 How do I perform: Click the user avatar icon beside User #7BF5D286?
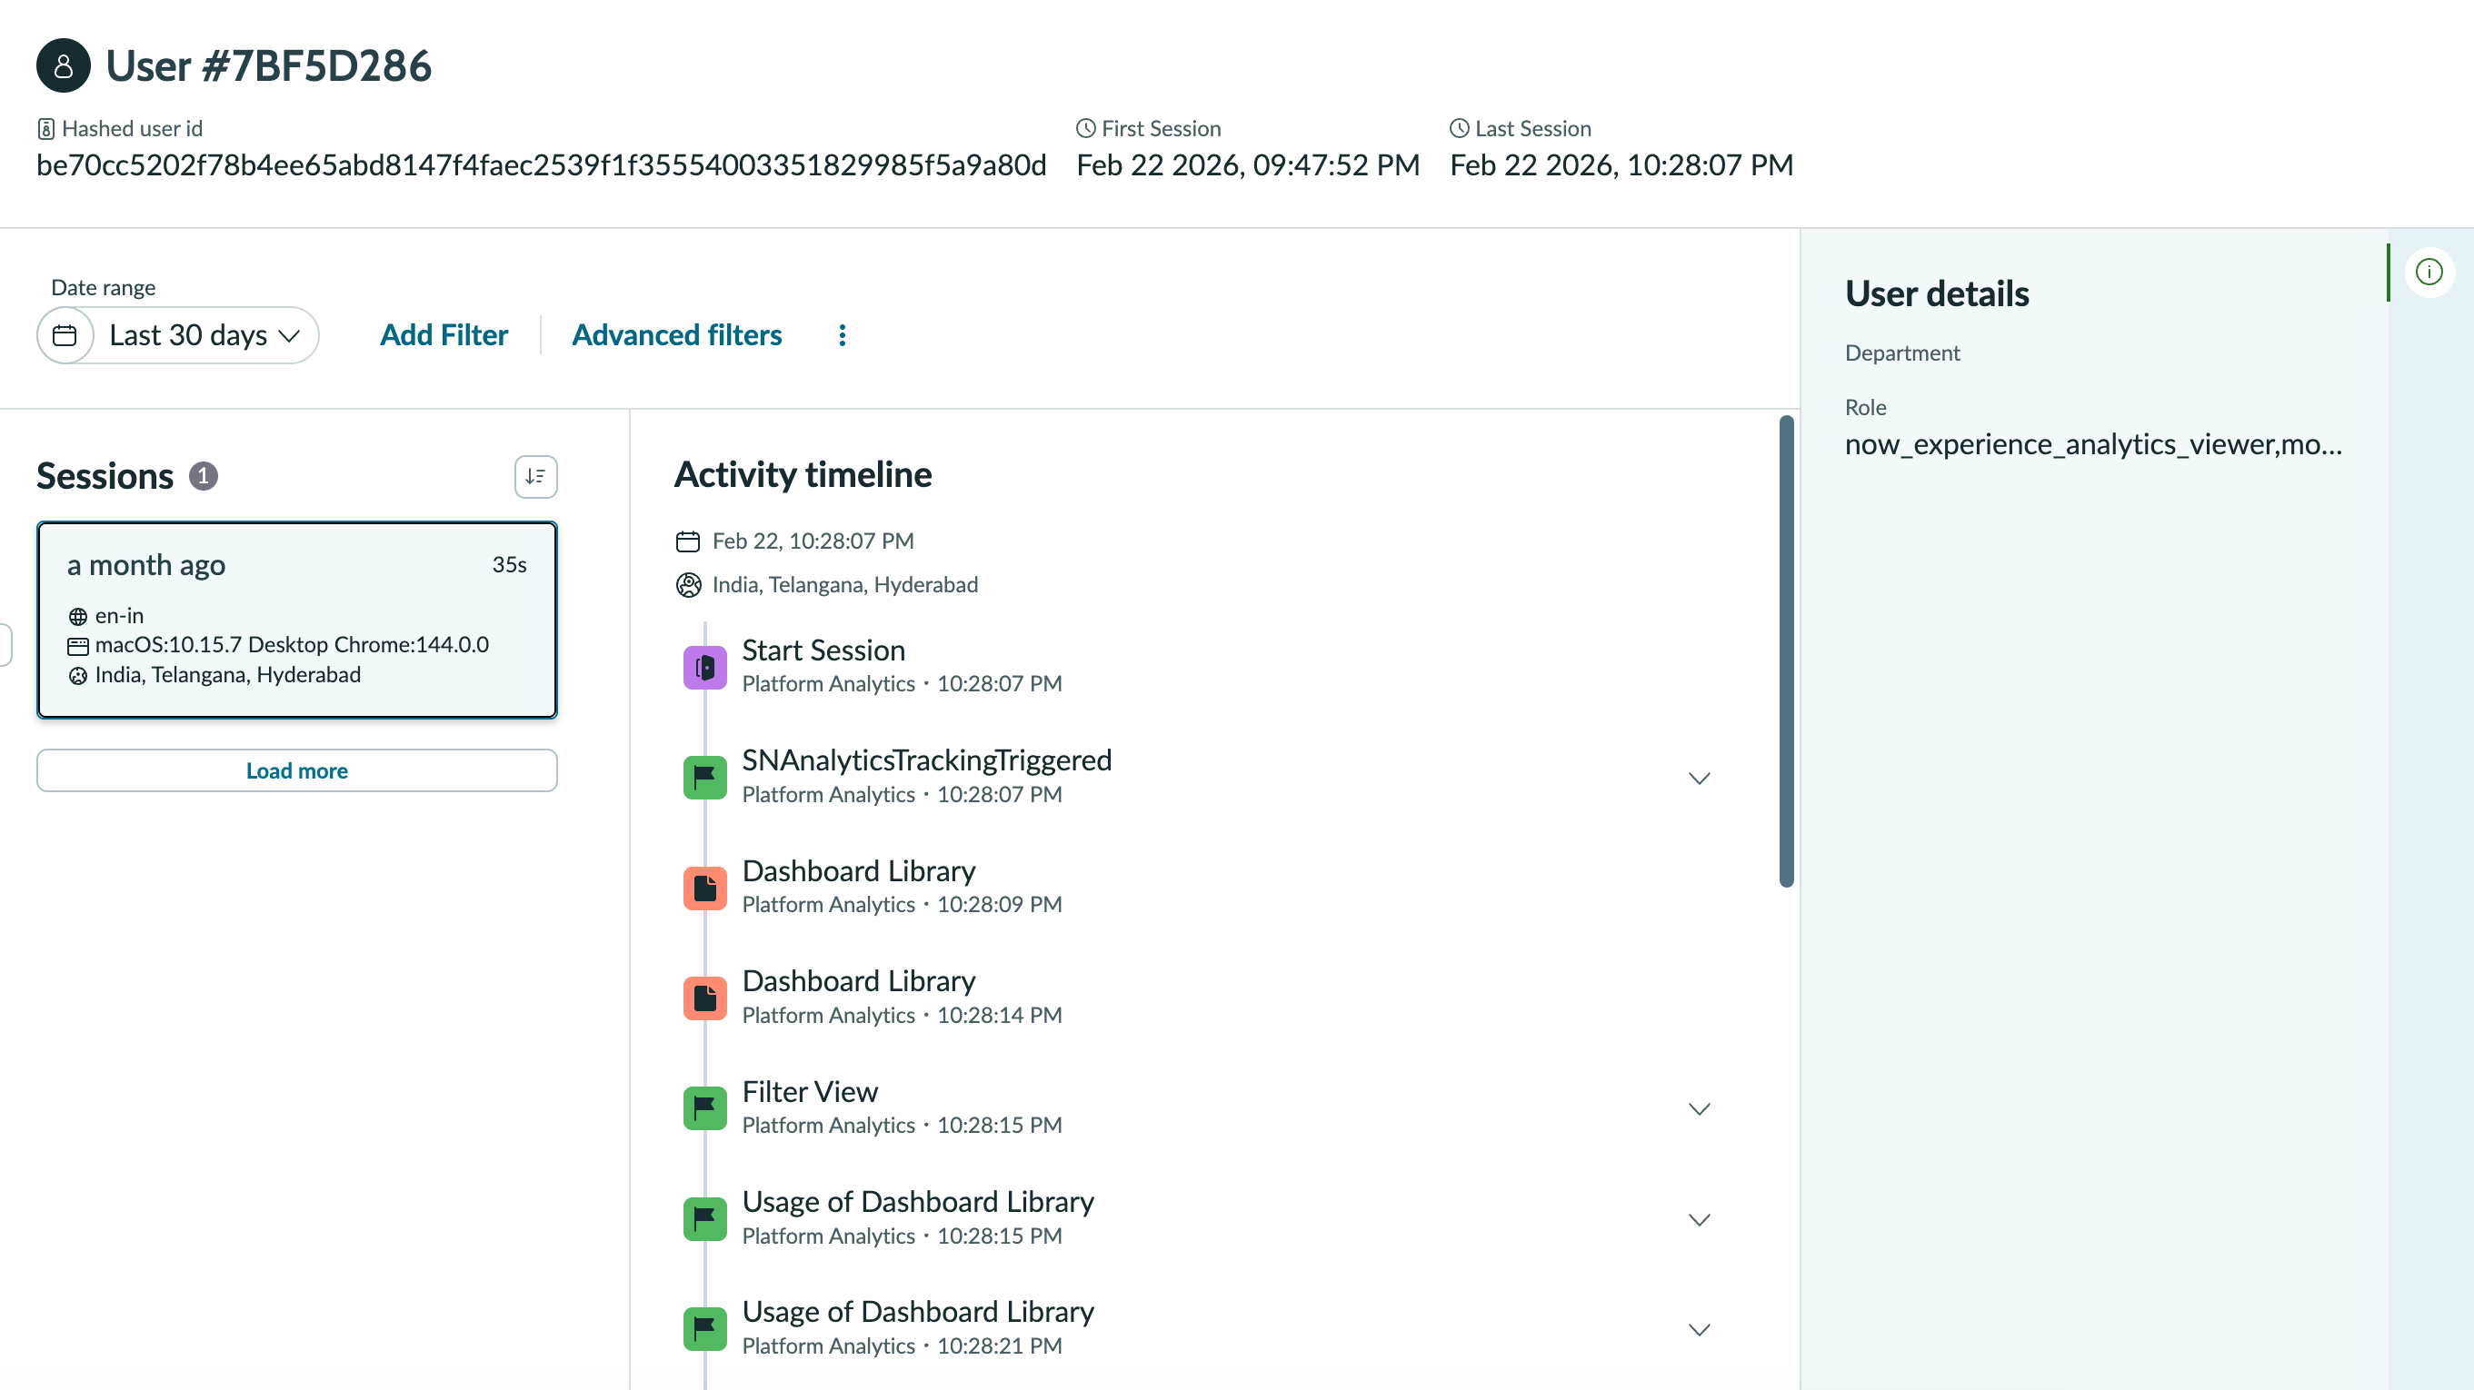click(x=64, y=65)
